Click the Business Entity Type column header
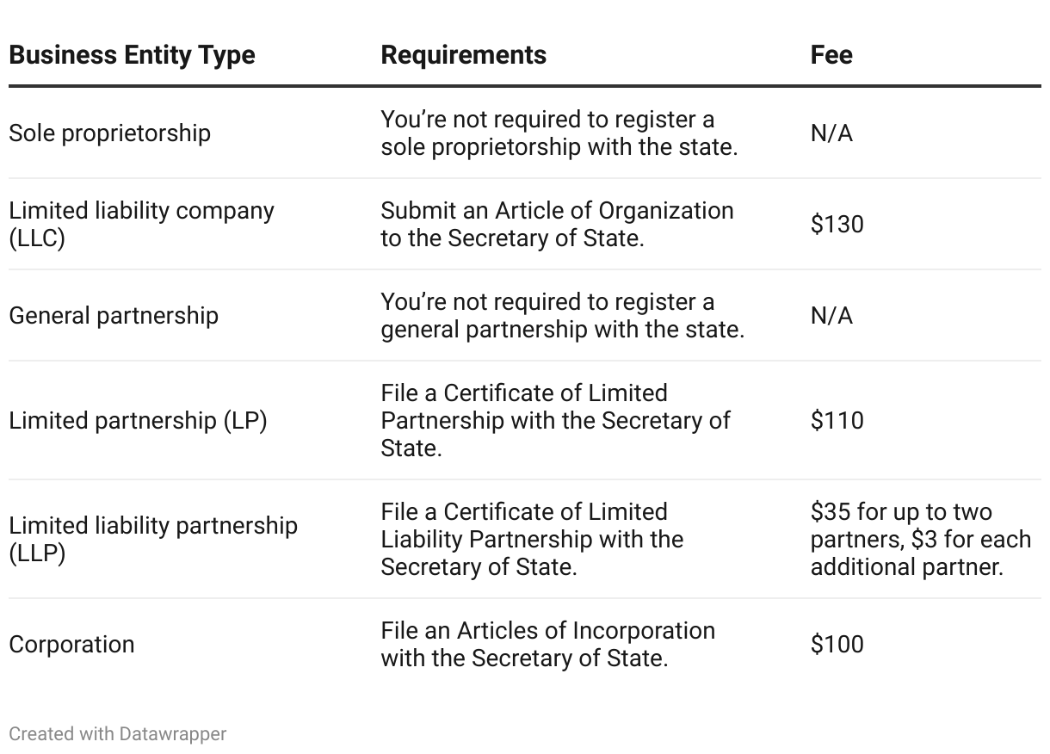This screenshot has width=1050, height=754. click(x=132, y=55)
